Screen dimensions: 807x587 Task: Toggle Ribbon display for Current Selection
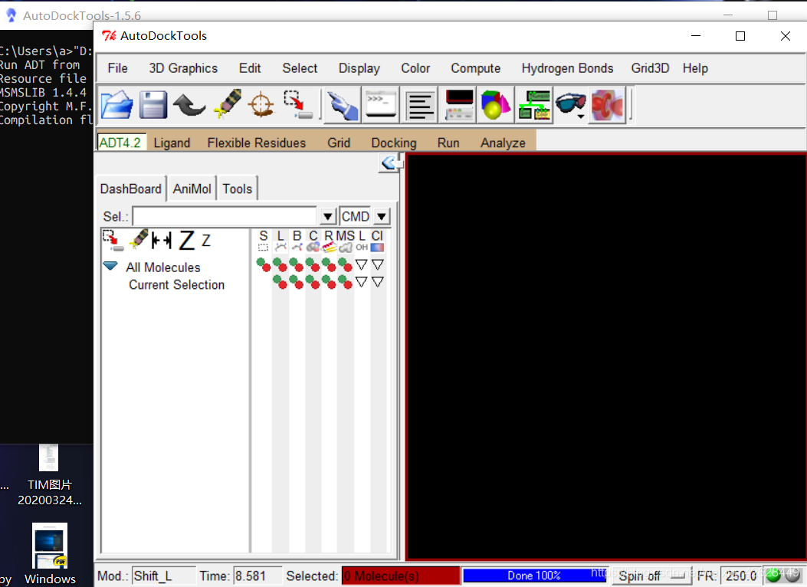pyautogui.click(x=328, y=281)
